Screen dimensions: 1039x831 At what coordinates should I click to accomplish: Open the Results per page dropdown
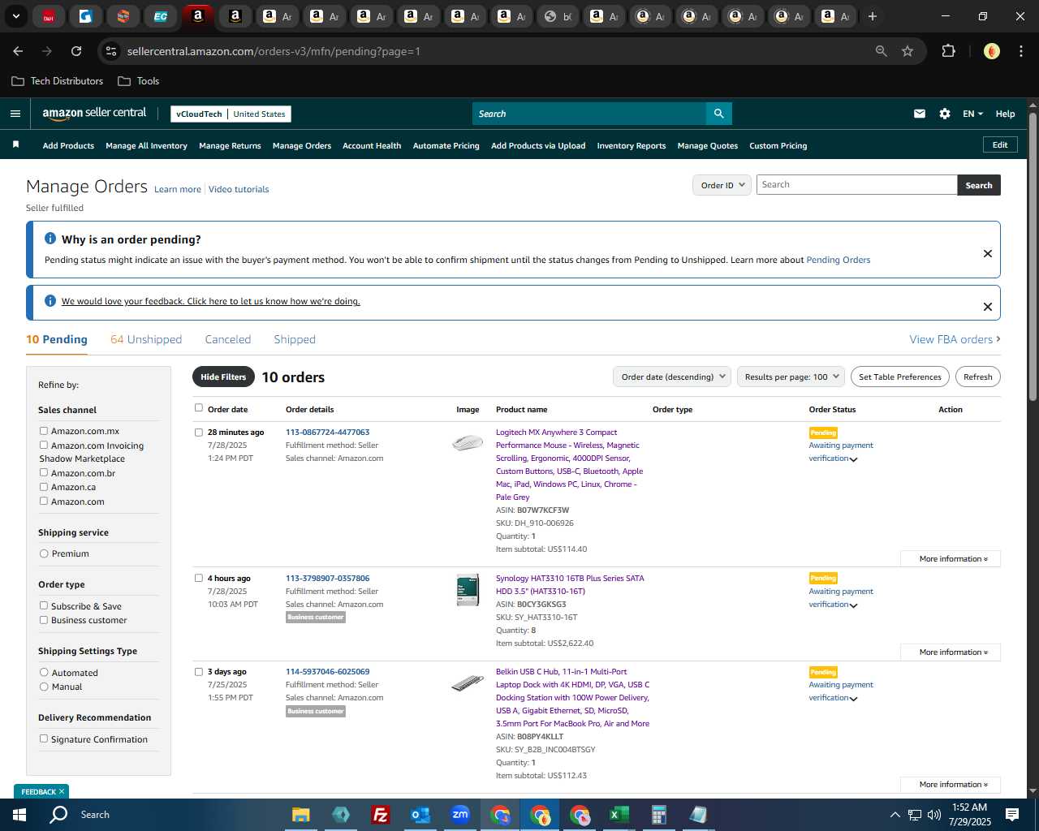[791, 377]
